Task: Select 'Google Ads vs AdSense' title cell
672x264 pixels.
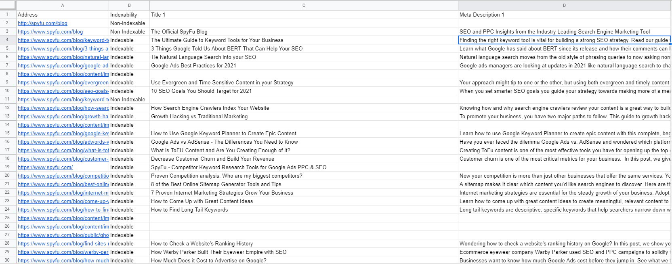Action: (304, 142)
